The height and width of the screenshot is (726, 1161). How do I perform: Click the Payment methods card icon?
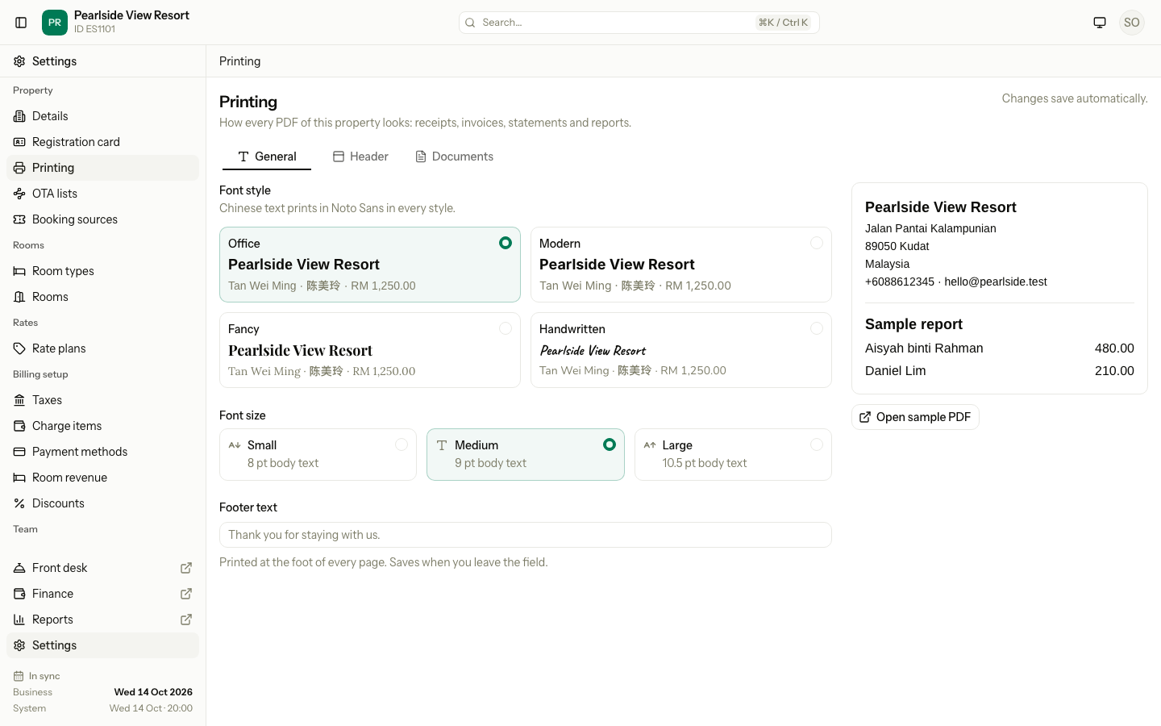19,452
